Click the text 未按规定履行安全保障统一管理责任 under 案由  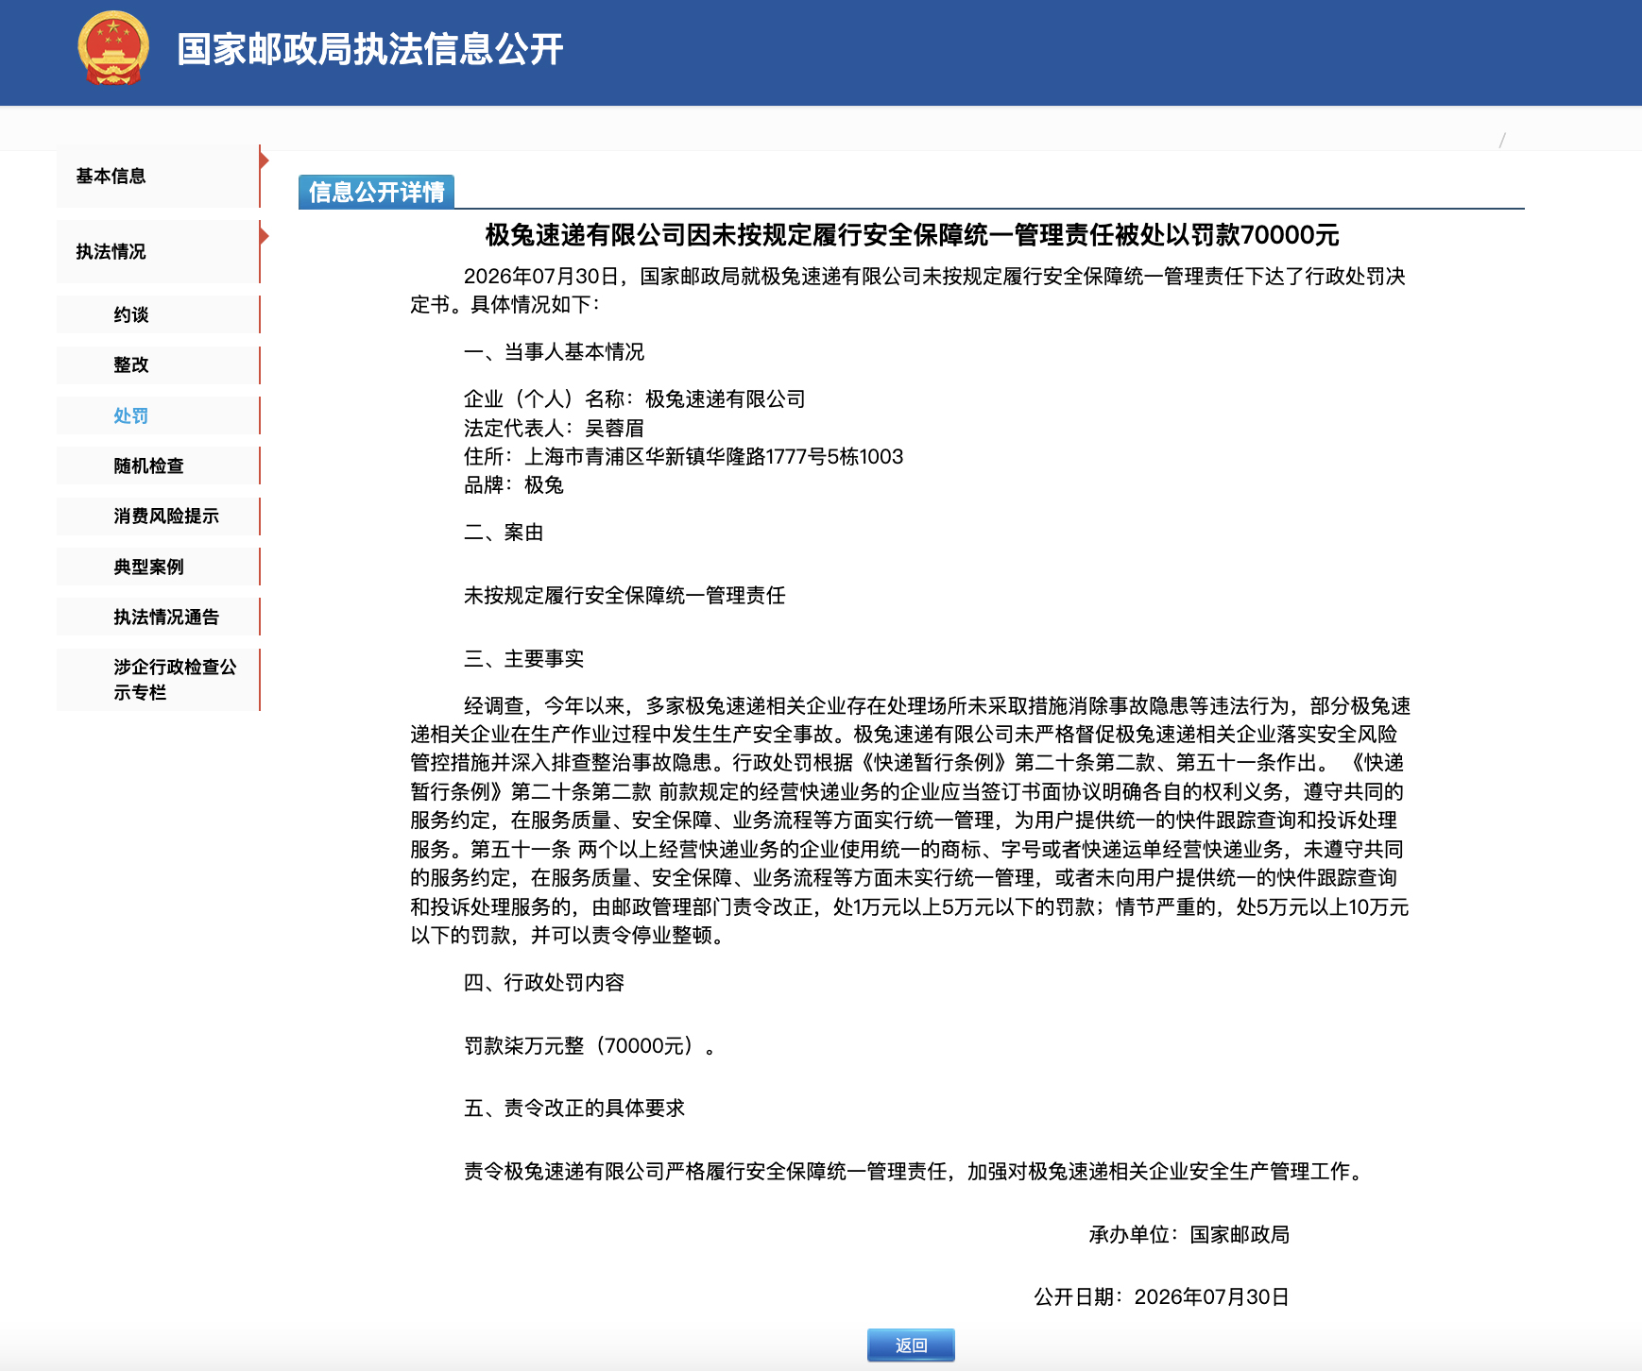pyautogui.click(x=624, y=596)
